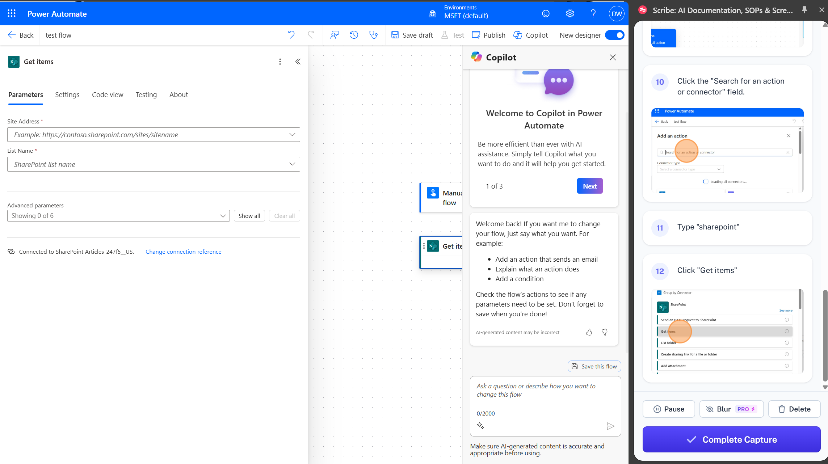Click the Clear all button
The width and height of the screenshot is (828, 464).
(285, 216)
